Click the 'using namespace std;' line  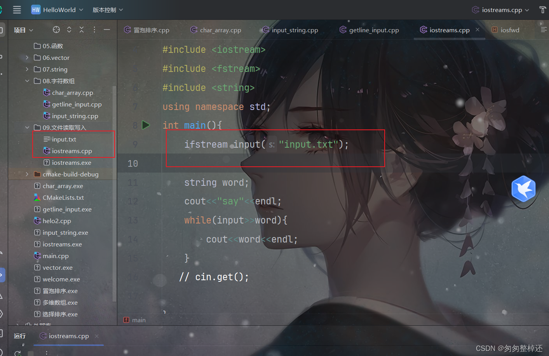(216, 106)
